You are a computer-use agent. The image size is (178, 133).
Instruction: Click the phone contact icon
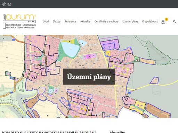tap(4, 4)
